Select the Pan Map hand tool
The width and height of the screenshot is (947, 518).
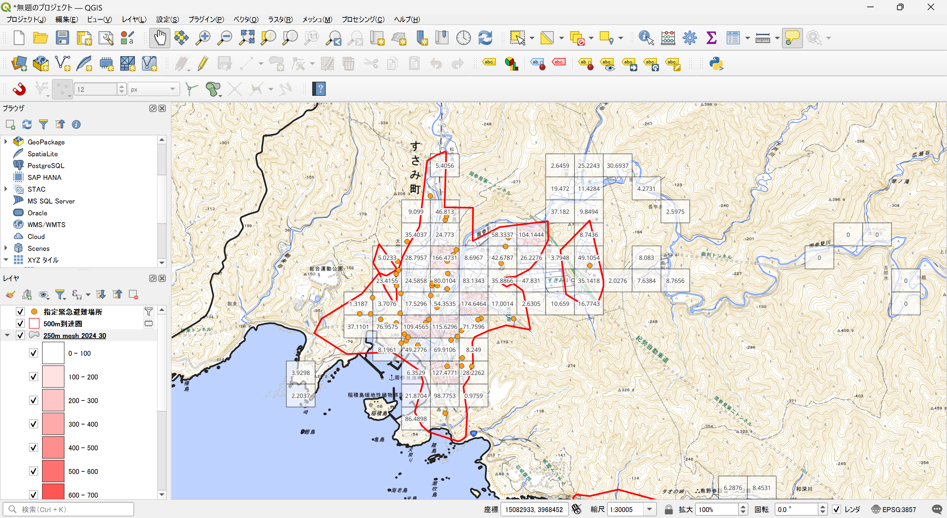[159, 38]
